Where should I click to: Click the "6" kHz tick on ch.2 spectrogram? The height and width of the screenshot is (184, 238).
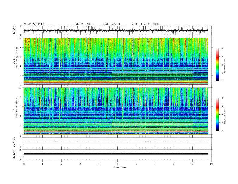click(x=21, y=106)
